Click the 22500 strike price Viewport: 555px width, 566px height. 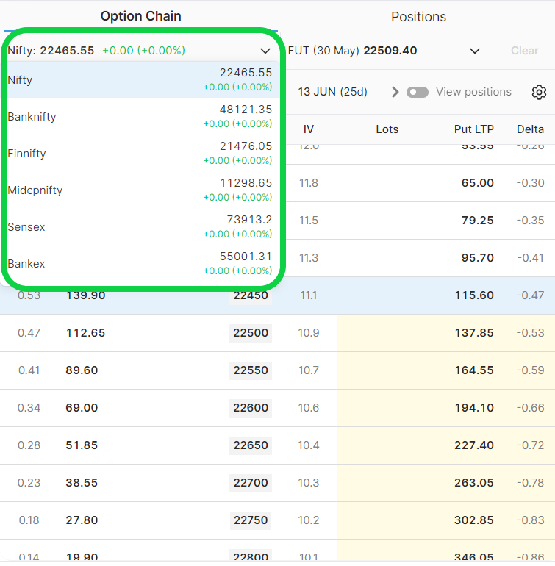tap(251, 333)
